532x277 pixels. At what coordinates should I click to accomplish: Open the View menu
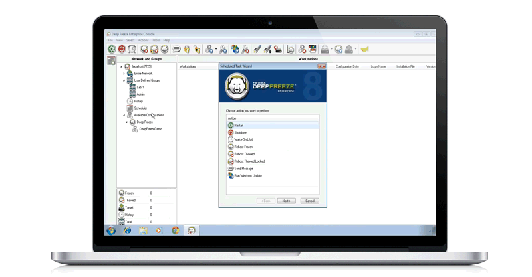tap(120, 40)
